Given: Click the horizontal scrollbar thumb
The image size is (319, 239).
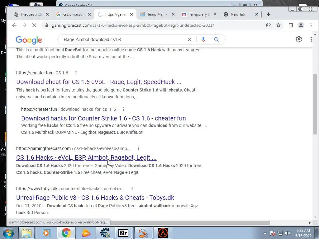Looking at the screenshot, I should tap(190, 223).
